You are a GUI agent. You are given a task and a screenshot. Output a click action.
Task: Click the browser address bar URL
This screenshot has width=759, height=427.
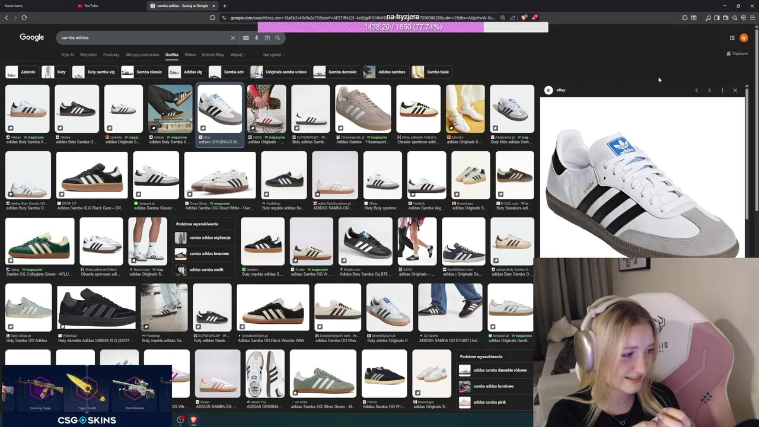point(362,18)
